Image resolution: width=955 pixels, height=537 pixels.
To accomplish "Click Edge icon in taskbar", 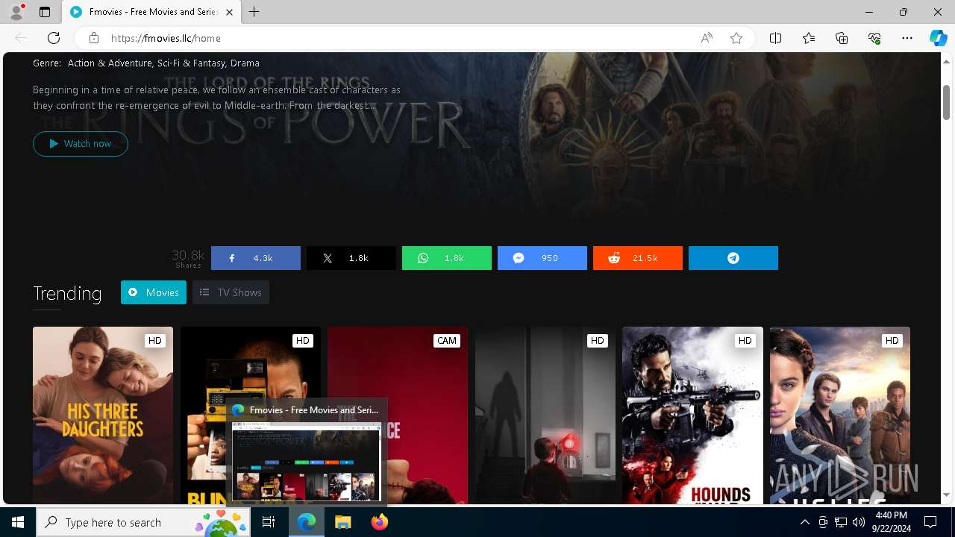I will [307, 522].
